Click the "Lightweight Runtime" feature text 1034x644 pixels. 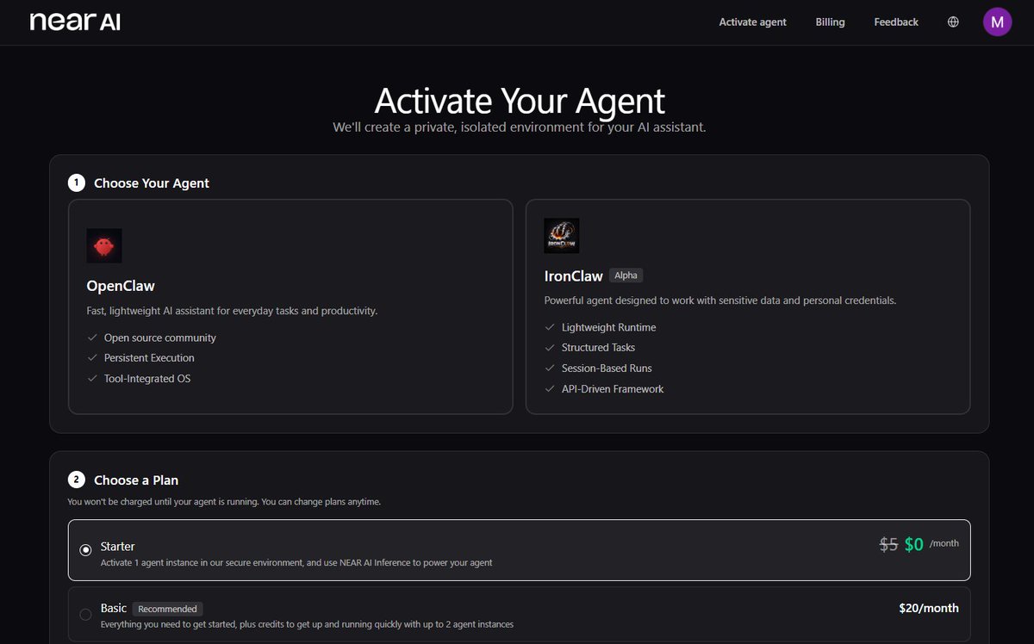(x=608, y=327)
